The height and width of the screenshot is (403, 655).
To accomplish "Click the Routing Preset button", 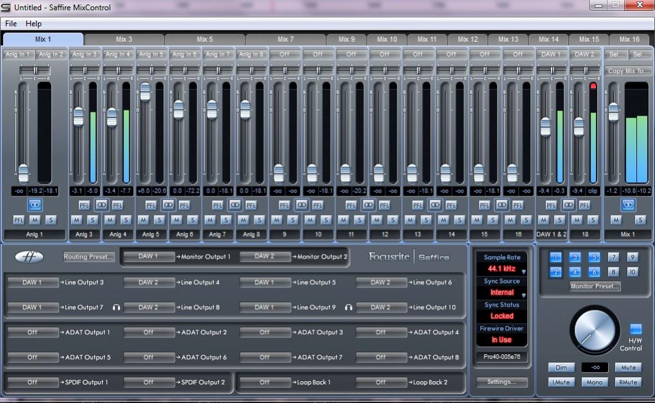I will click(x=89, y=257).
